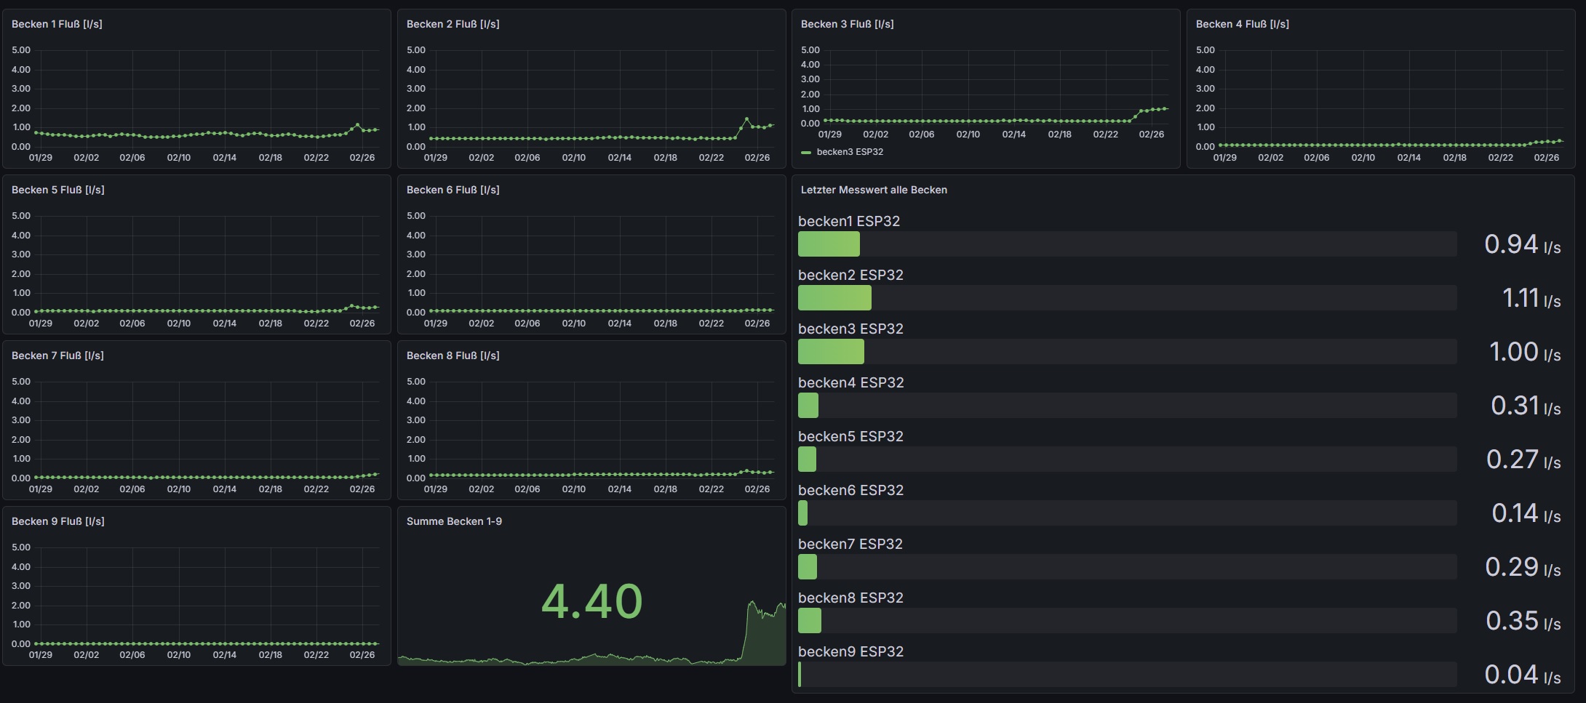Click the becken8 ESP32 green gauge bar
This screenshot has width=1586, height=703.
pos(810,621)
